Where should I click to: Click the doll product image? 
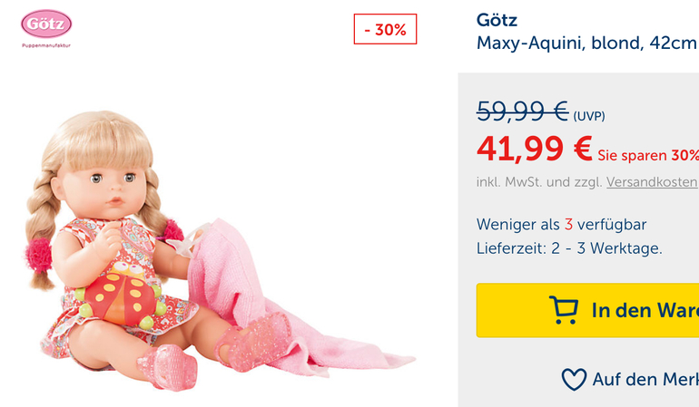tap(221, 251)
